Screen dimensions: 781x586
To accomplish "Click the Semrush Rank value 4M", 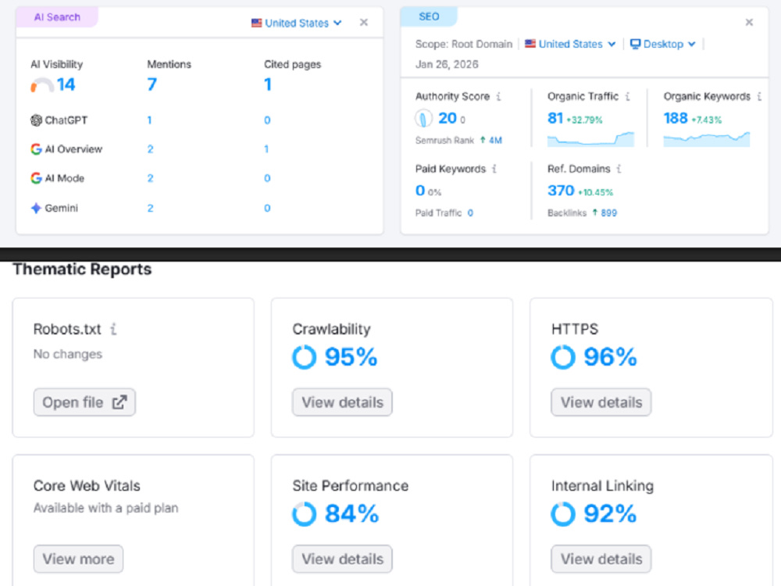I will pos(495,141).
